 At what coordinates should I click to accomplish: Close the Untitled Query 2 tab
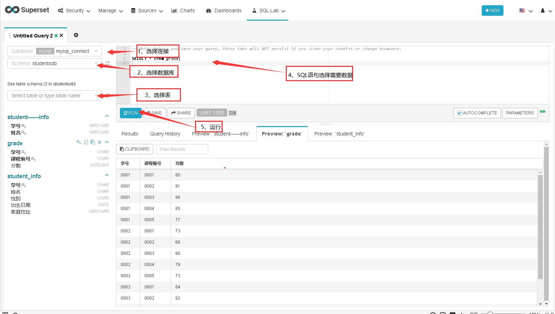(61, 35)
